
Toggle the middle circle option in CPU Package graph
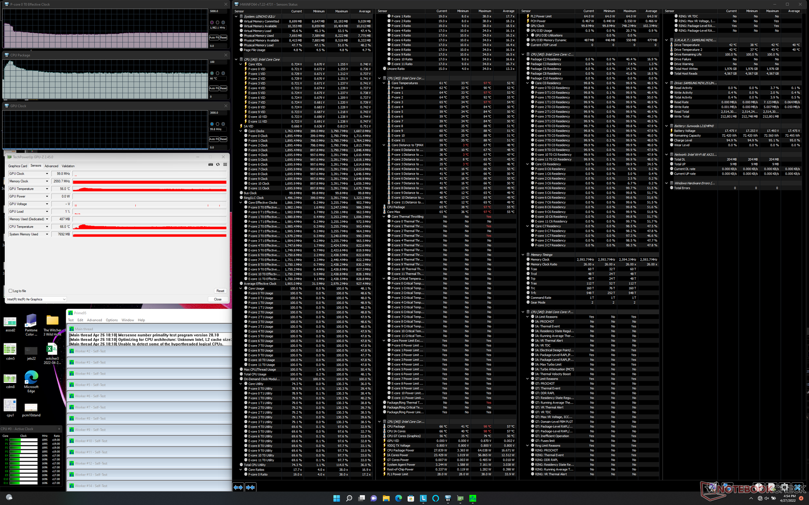click(x=217, y=73)
